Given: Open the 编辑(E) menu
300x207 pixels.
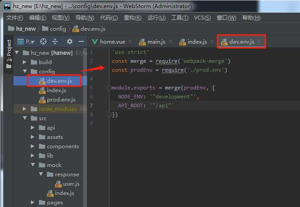Looking at the screenshot, I should coord(38,18).
